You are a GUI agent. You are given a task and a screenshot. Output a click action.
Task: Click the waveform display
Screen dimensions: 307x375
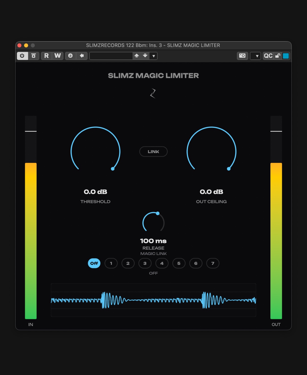pos(153,300)
